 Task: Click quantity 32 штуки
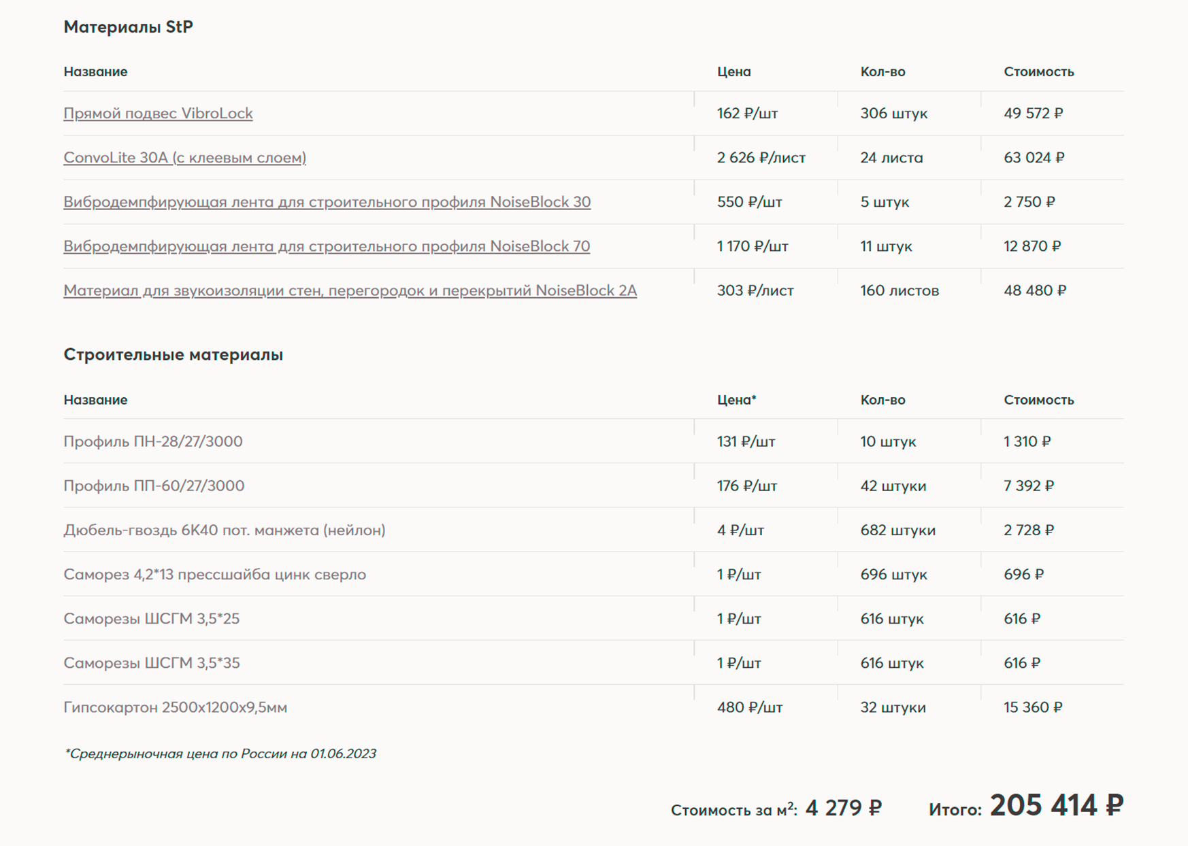(x=893, y=707)
